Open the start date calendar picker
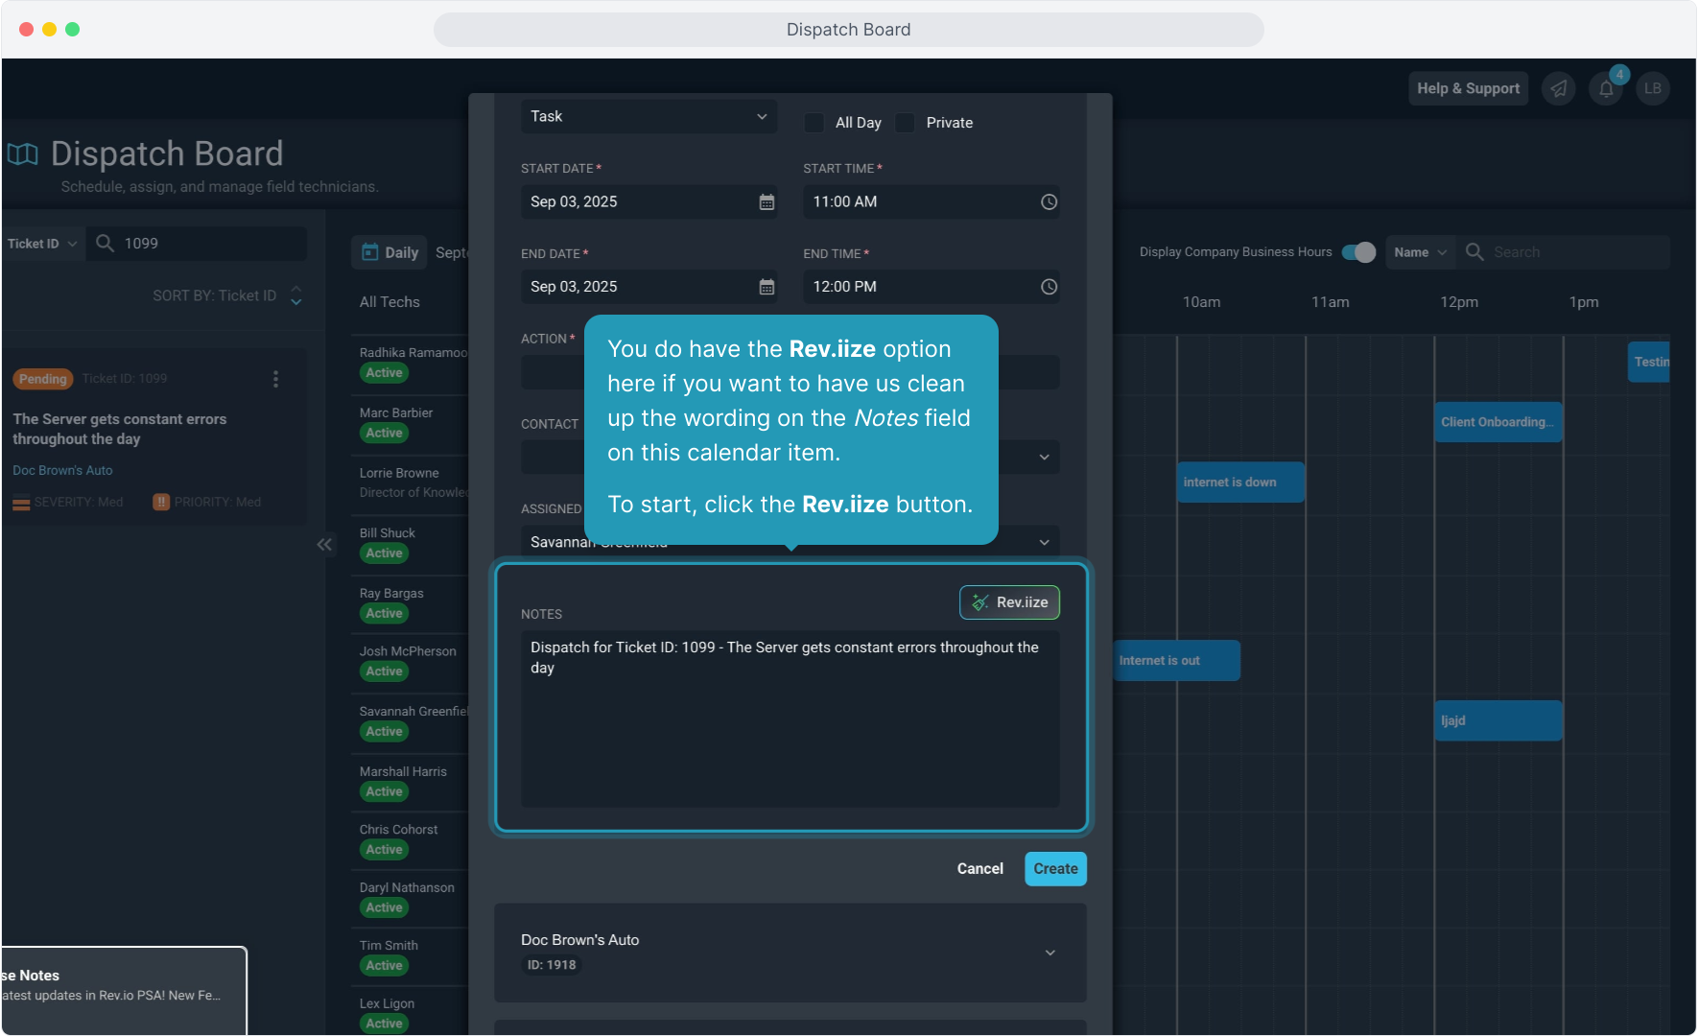Viewport: 1698px width, 1036px height. click(x=766, y=202)
